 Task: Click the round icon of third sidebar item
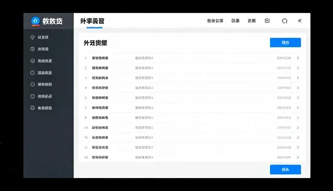tap(32, 61)
